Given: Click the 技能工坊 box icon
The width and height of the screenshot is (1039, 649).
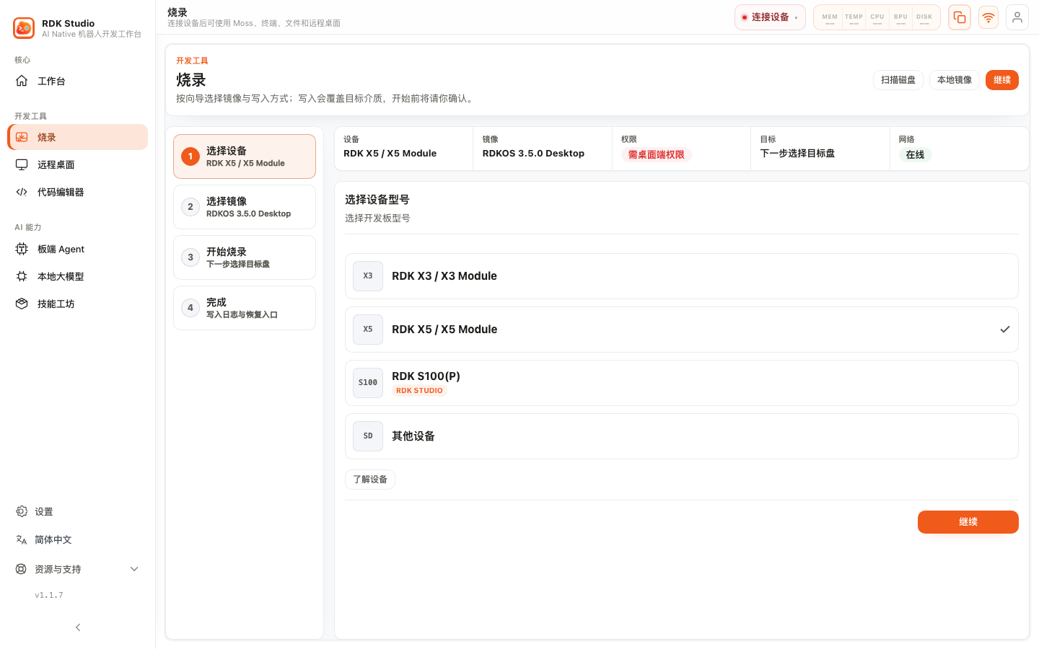Looking at the screenshot, I should pos(22,304).
